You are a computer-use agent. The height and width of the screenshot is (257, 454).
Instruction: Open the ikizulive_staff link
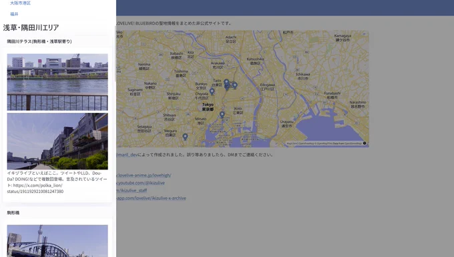click(132, 190)
